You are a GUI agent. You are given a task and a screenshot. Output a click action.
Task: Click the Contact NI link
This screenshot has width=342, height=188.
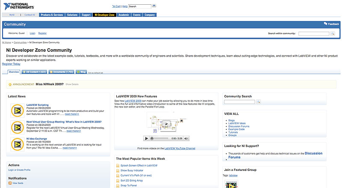[29, 15]
